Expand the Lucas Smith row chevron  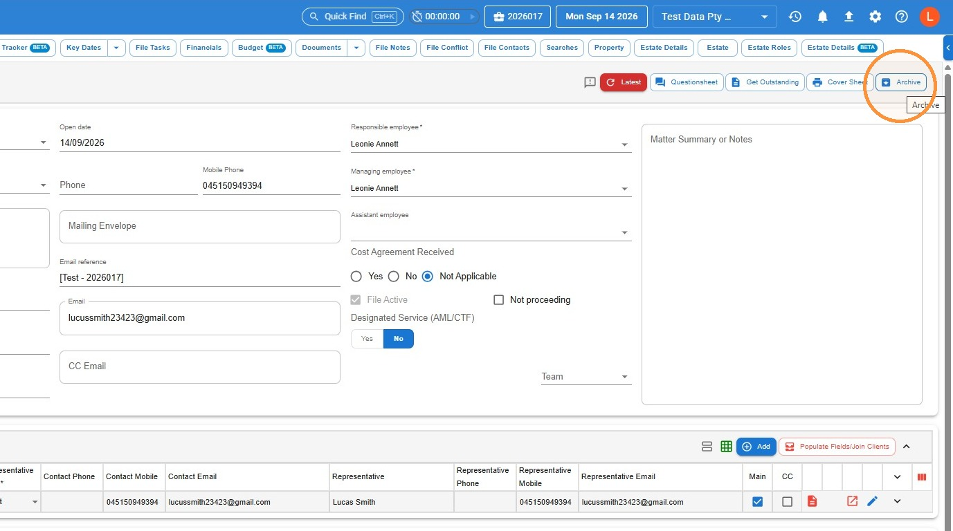(898, 501)
